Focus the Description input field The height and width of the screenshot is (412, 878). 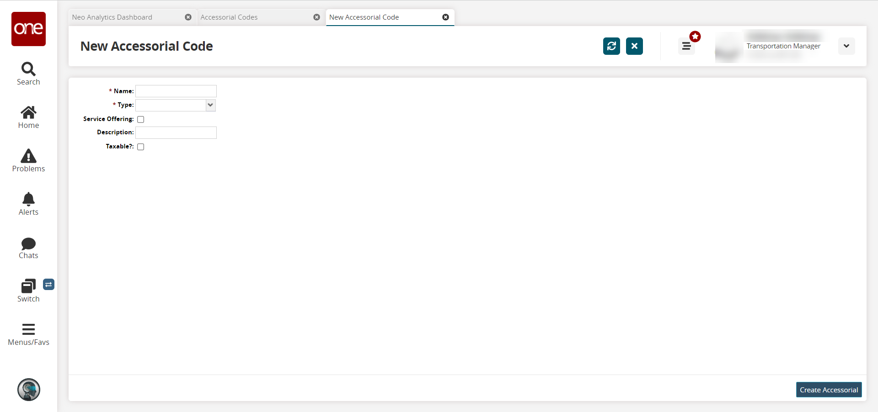[176, 132]
